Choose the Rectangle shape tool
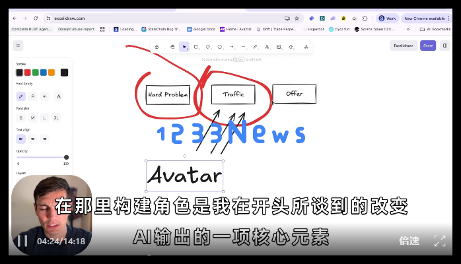 [x=196, y=47]
